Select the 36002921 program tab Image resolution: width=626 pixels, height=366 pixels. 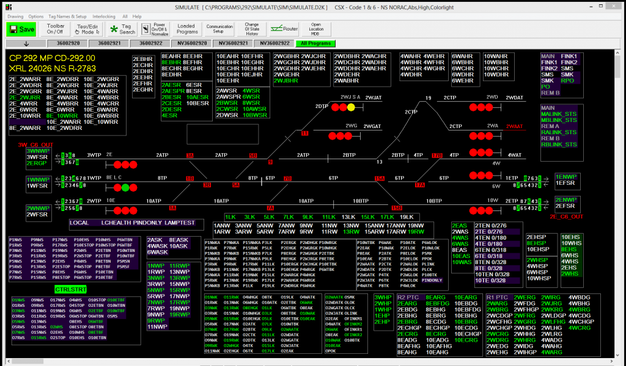point(109,43)
